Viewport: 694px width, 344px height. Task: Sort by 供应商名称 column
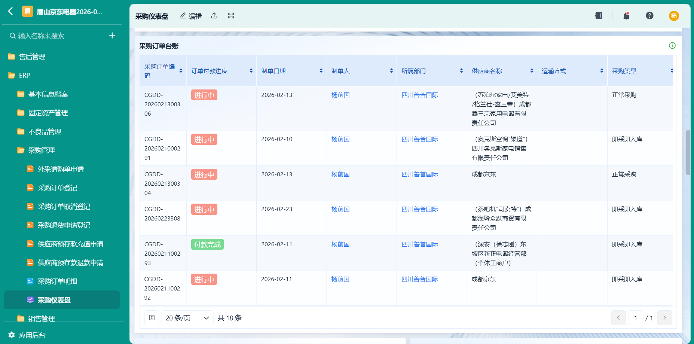(532, 71)
